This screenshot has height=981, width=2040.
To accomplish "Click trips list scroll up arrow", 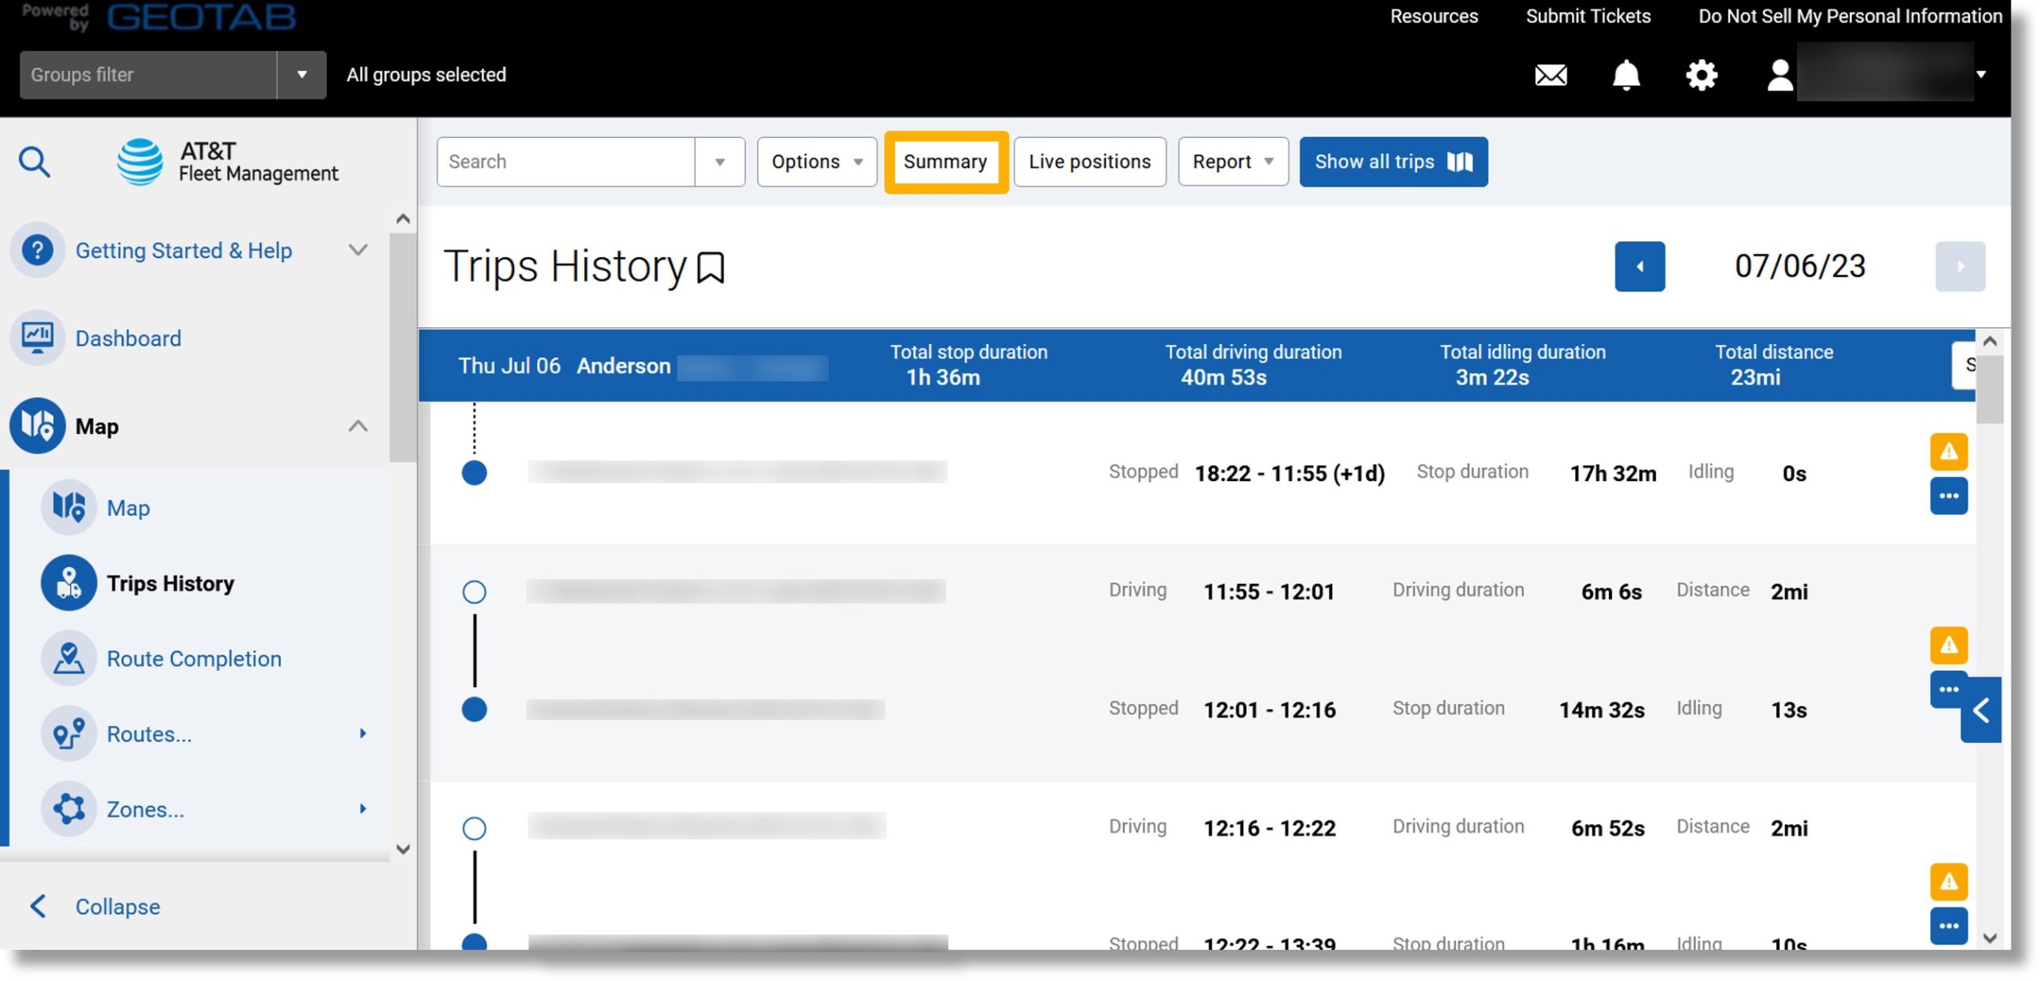I will point(1989,342).
